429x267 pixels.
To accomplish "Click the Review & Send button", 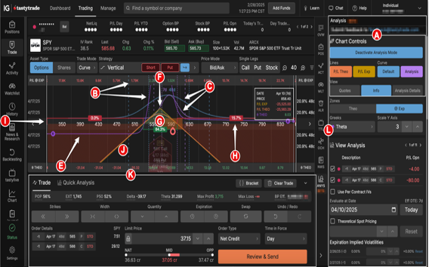I will (262, 256).
